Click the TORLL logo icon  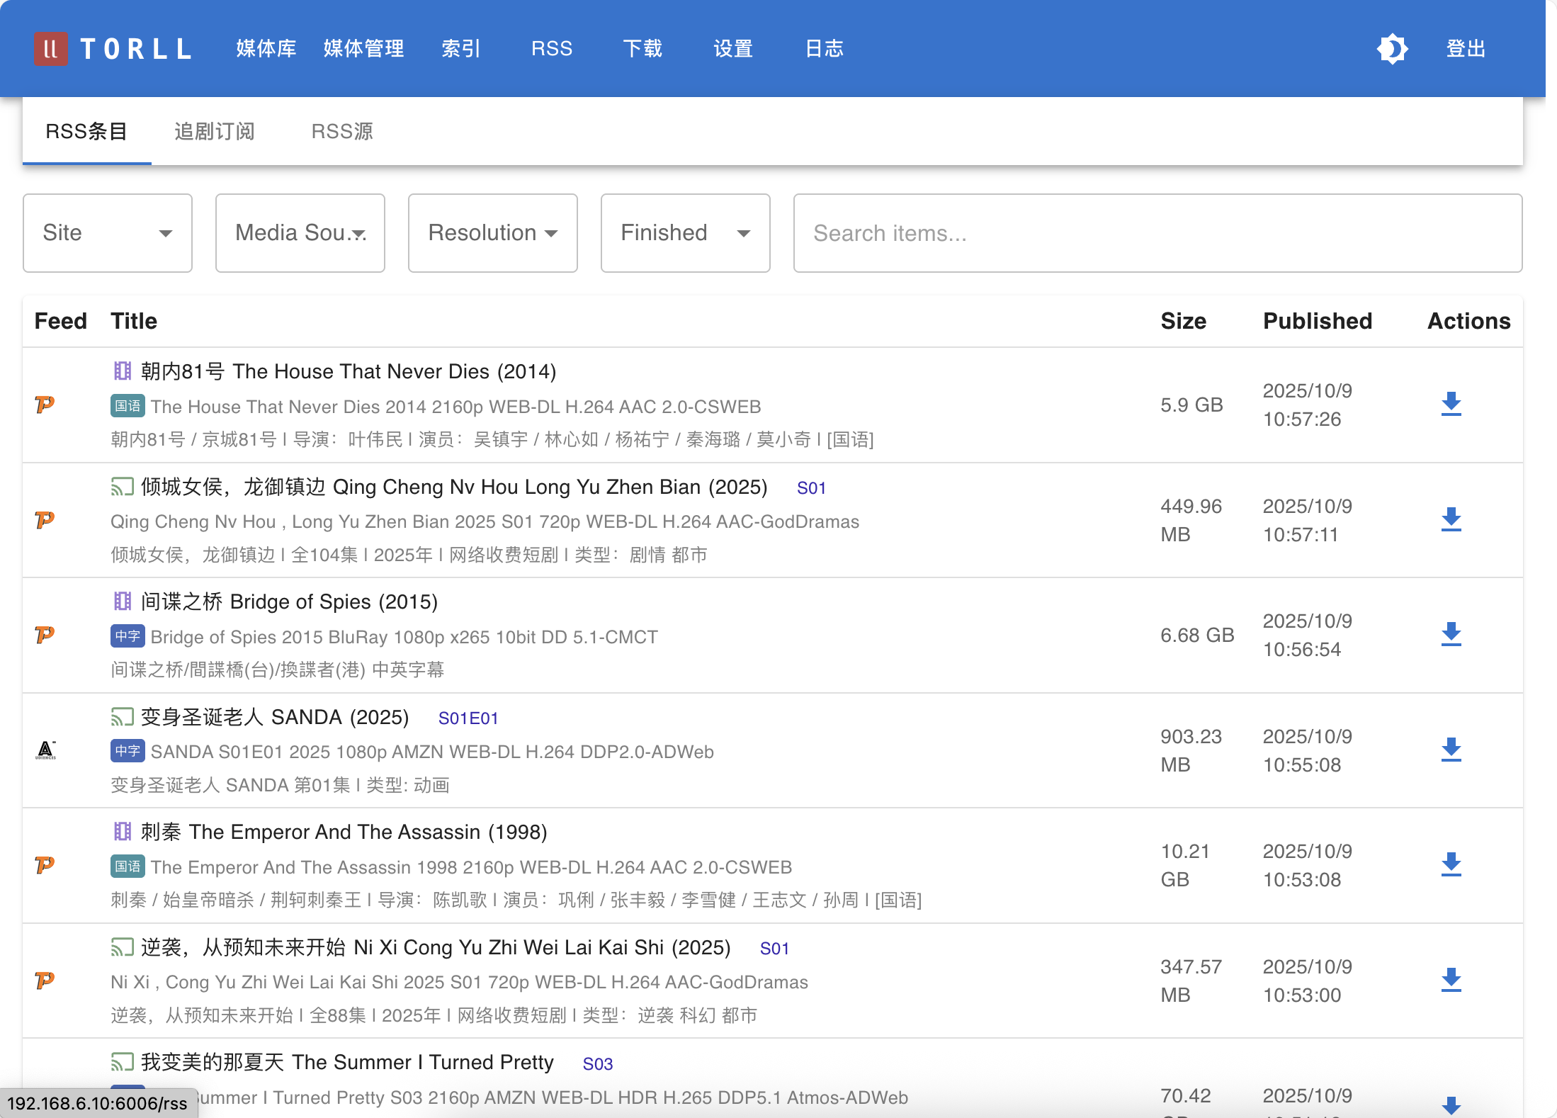(50, 49)
